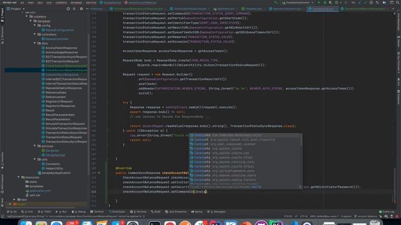401x225 pixels.
Task: Expand the target folder
Action: coord(10,204)
